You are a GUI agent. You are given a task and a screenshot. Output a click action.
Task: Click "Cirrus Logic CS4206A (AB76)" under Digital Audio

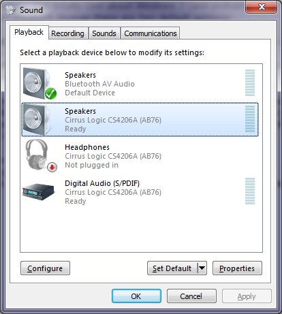113,192
